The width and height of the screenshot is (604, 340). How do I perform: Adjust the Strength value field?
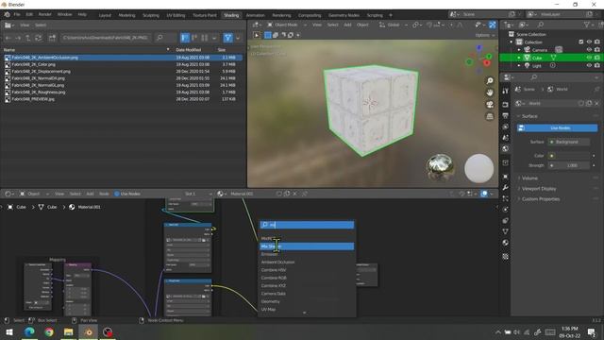pyautogui.click(x=568, y=165)
